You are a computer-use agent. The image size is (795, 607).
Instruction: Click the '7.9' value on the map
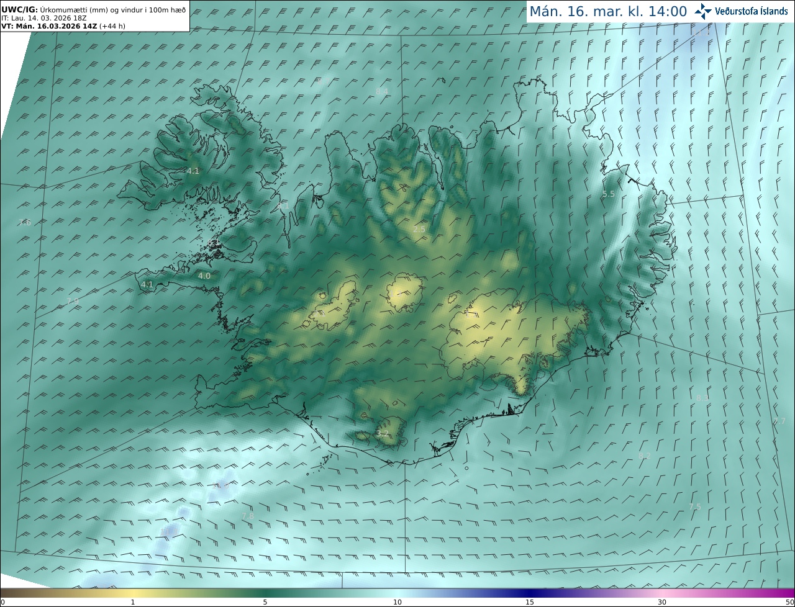(73, 301)
